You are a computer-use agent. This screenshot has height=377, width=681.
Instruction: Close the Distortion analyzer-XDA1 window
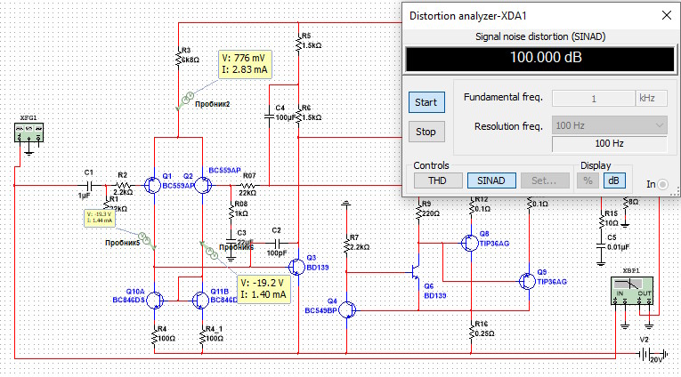[x=662, y=15]
